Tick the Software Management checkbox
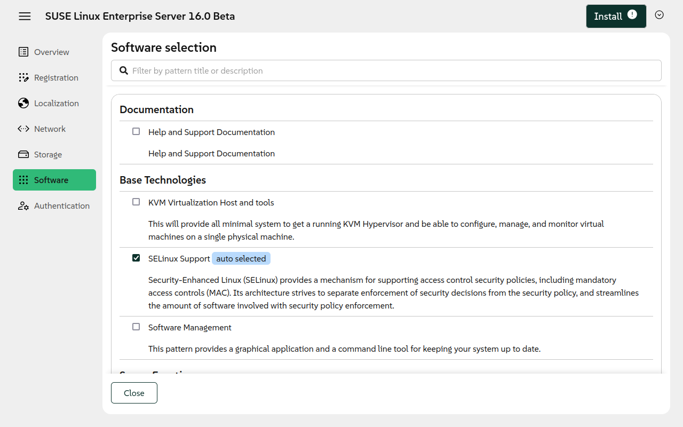This screenshot has width=683, height=427. [136, 327]
